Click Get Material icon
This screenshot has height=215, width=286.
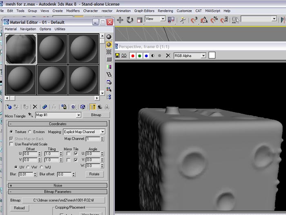tap(9, 107)
